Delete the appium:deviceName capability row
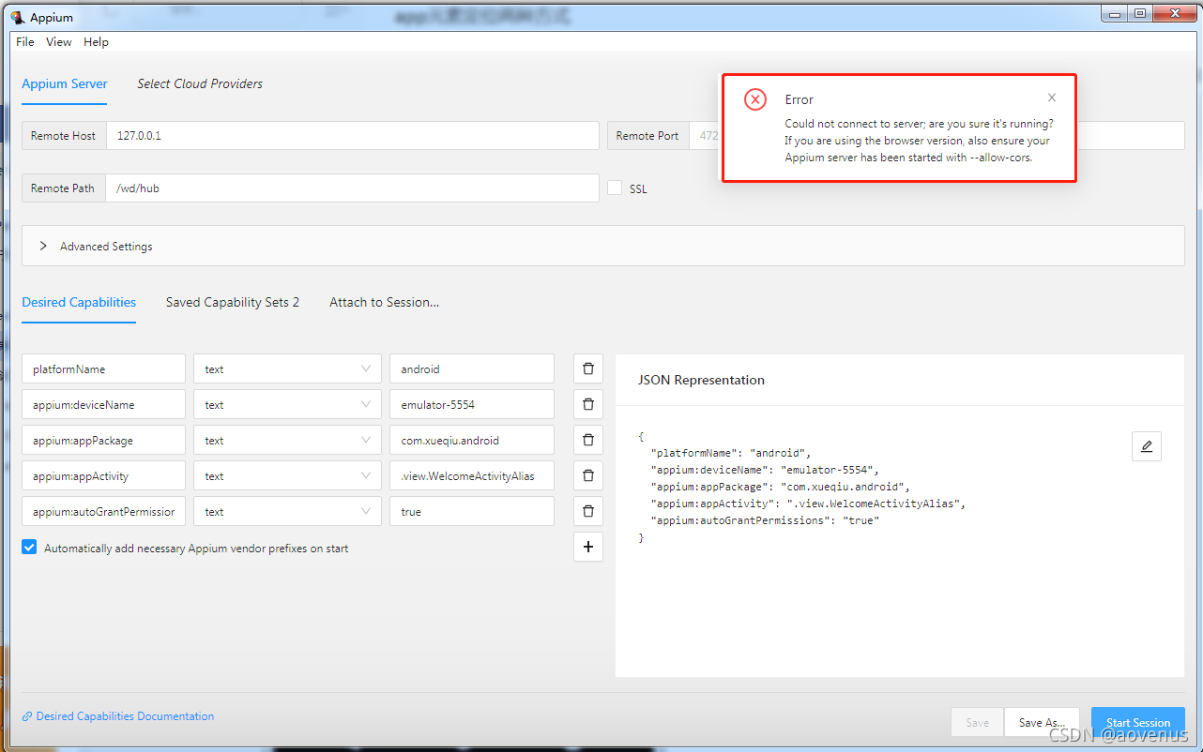 [x=588, y=404]
